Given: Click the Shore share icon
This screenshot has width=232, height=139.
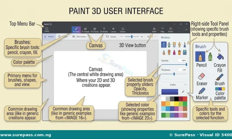Looking at the screenshot, I should pyautogui.click(x=154, y=30).
